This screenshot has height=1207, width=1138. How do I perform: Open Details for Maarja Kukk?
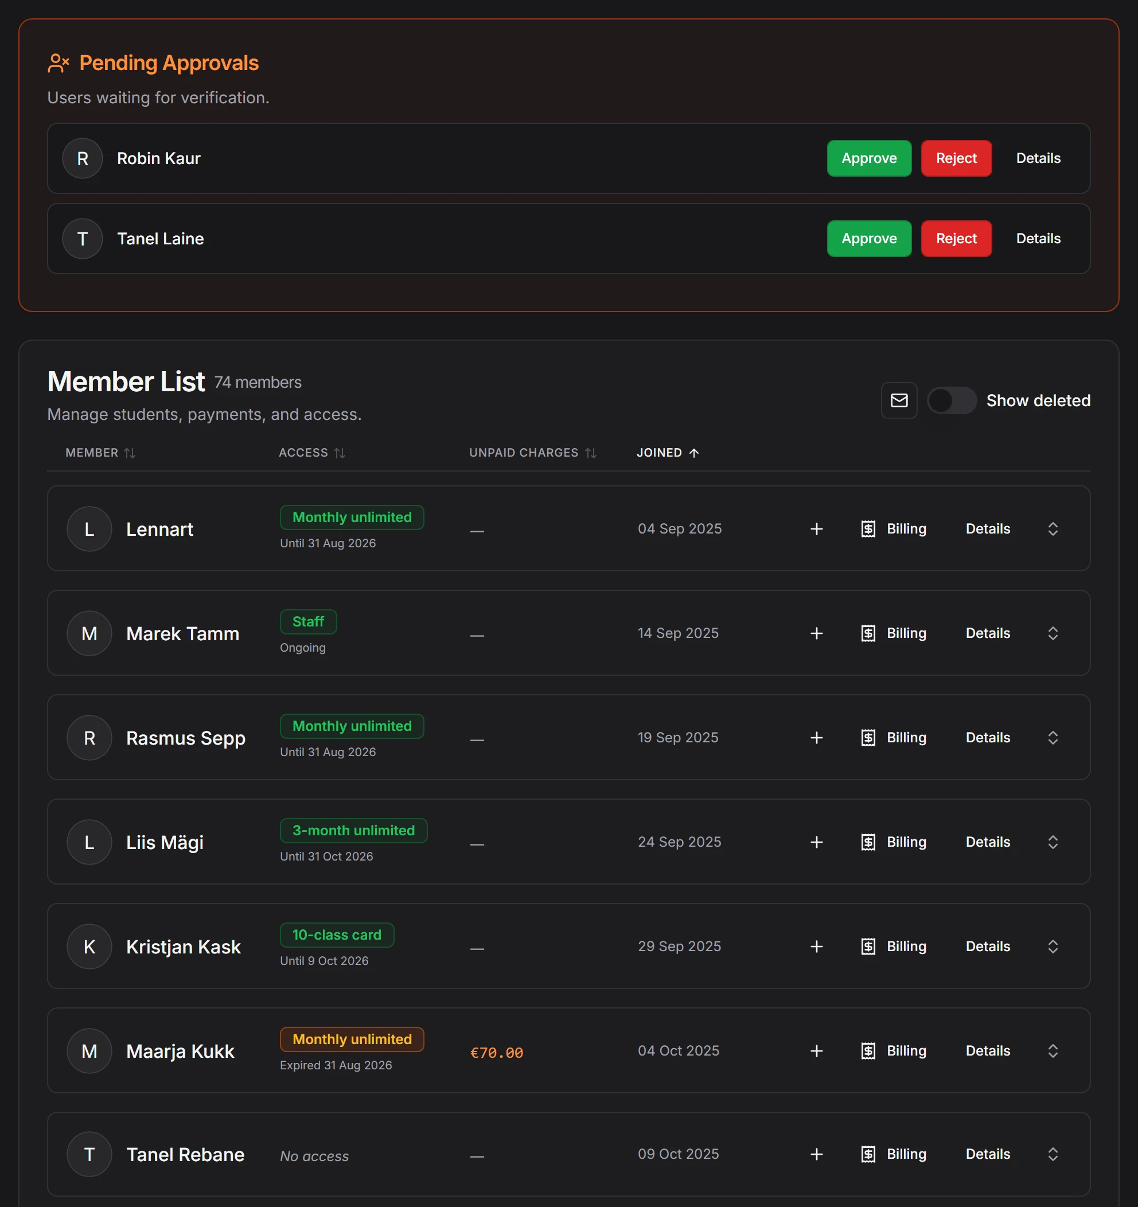(x=988, y=1051)
